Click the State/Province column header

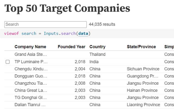pyautogui.click(x=141, y=47)
